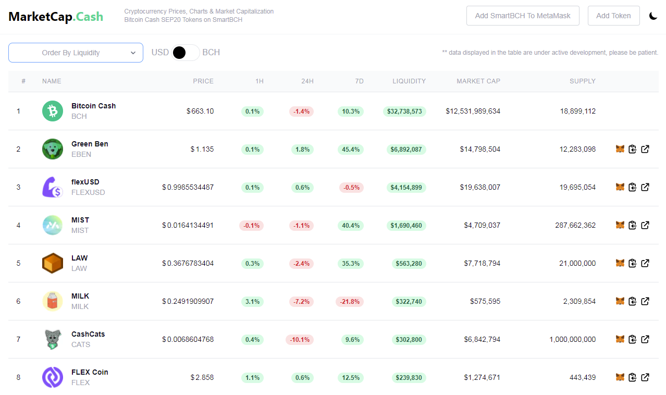Open the Green Ben external link icon
This screenshot has width=666, height=395.
tap(645, 149)
